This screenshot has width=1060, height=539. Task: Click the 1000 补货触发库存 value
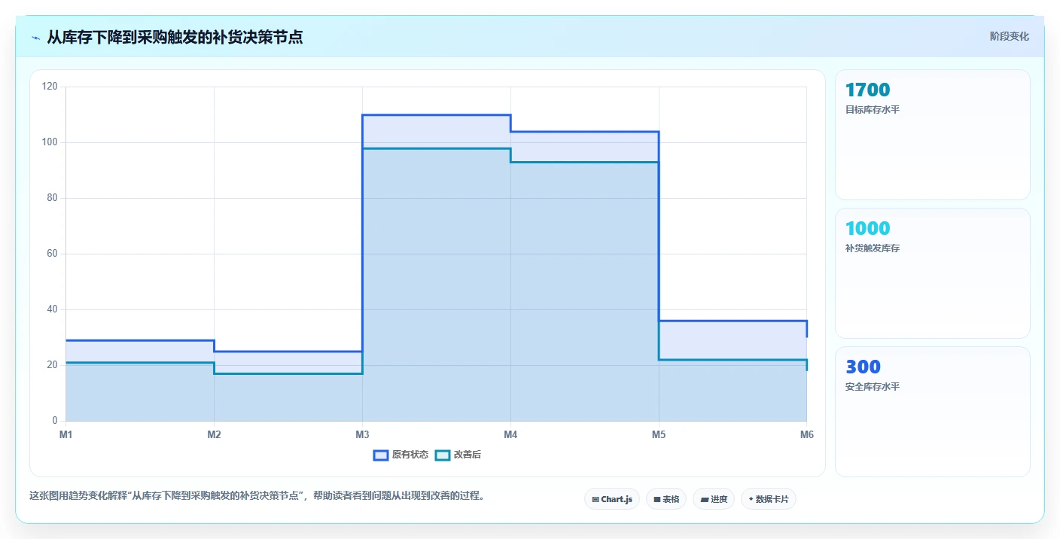[x=867, y=229]
